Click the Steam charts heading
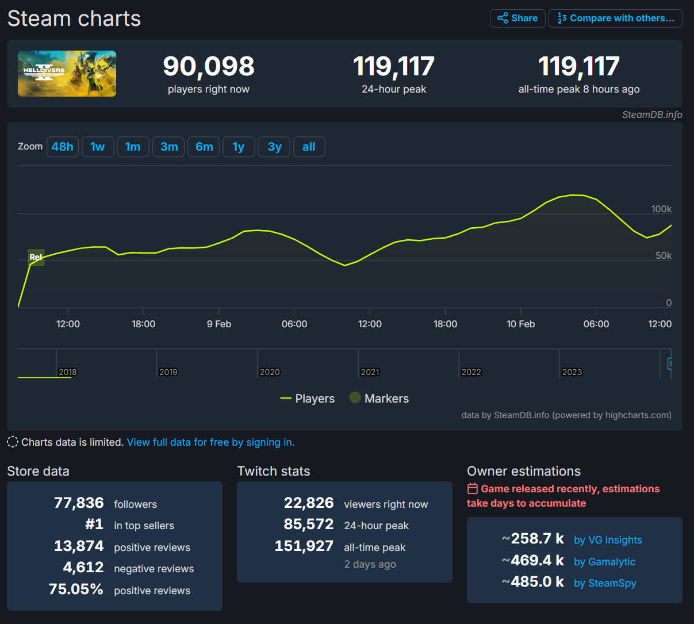The width and height of the screenshot is (694, 624). pos(74,18)
